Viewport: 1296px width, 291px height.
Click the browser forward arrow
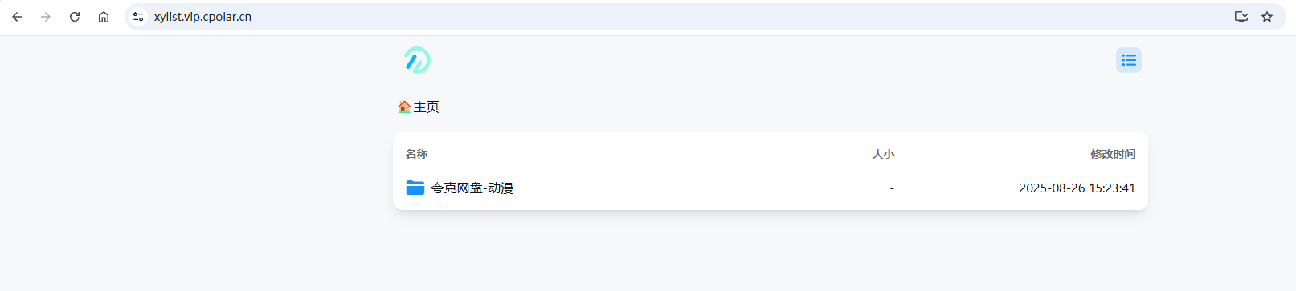pos(46,17)
